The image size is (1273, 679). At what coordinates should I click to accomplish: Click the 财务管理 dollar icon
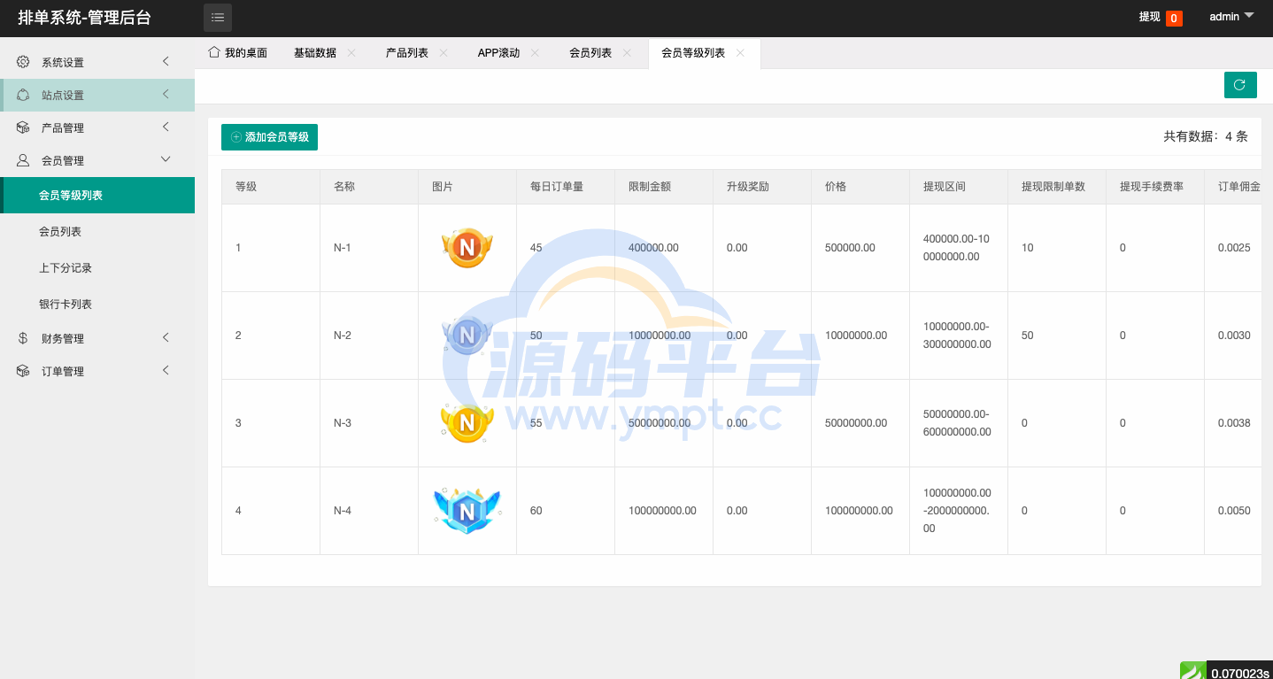(x=24, y=338)
